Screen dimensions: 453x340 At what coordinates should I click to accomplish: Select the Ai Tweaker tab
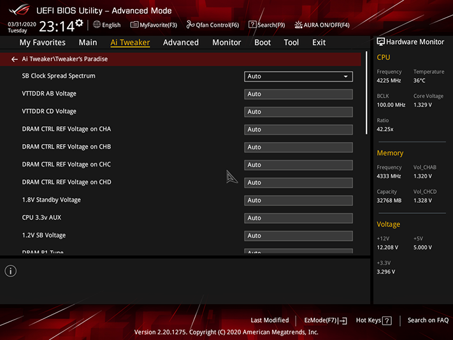click(x=130, y=43)
